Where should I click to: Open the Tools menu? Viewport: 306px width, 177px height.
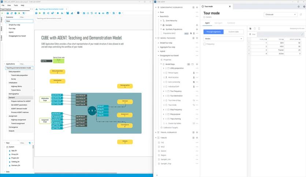(16, 5)
